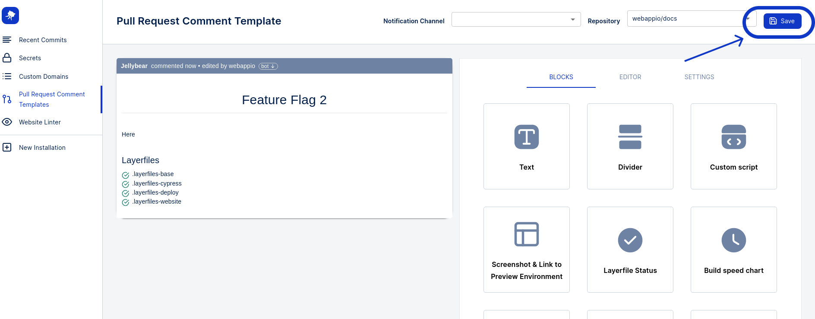Click the Save button
The height and width of the screenshot is (319, 815).
coord(782,21)
